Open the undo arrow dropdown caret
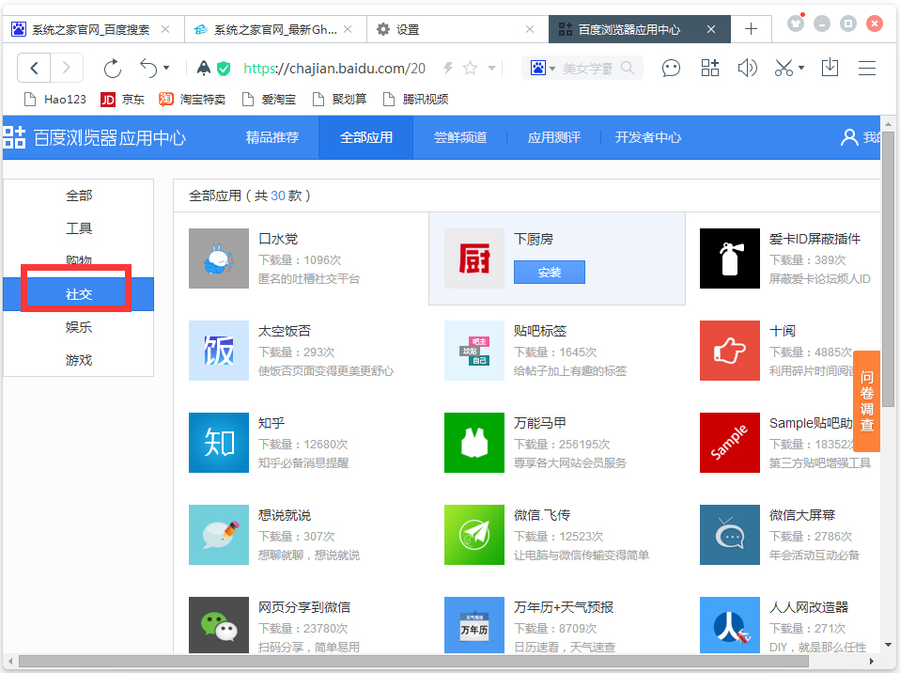Viewport: 900px width, 673px height. point(166,69)
